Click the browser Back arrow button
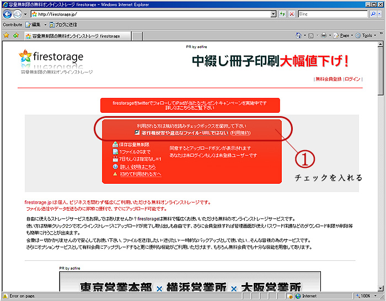Image resolution: width=386 pixels, height=301 pixels. (7, 14)
